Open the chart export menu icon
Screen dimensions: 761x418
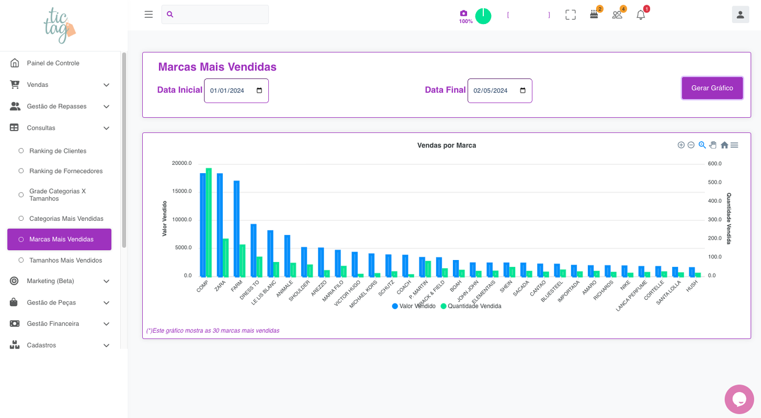coord(734,145)
